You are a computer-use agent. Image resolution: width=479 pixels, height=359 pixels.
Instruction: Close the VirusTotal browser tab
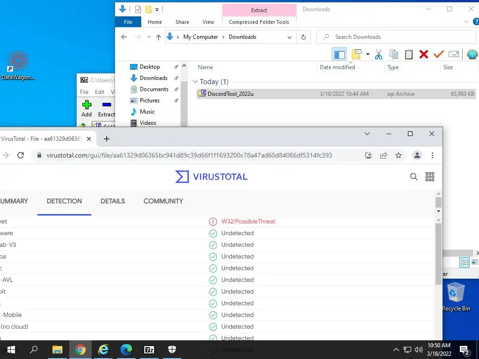[89, 139]
